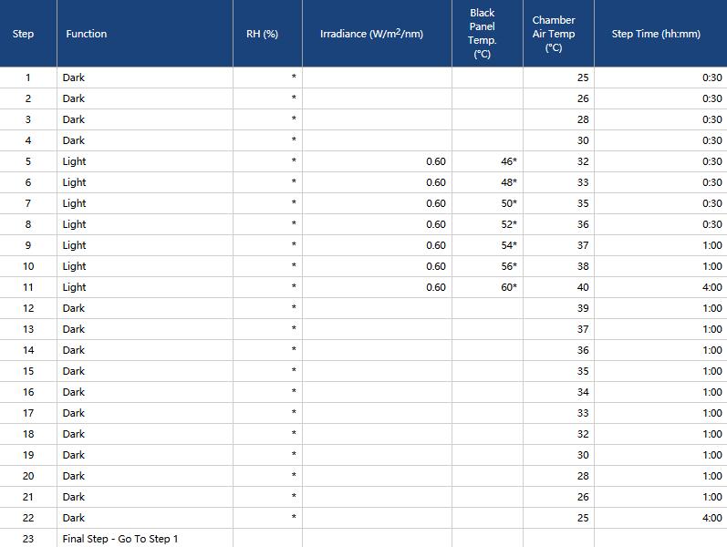Select the chamber air temp value 40
The height and width of the screenshot is (547, 727).
(x=583, y=287)
